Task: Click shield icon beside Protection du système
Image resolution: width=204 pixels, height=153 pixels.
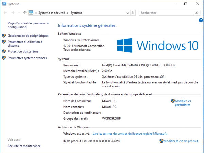Action: coord(4,51)
